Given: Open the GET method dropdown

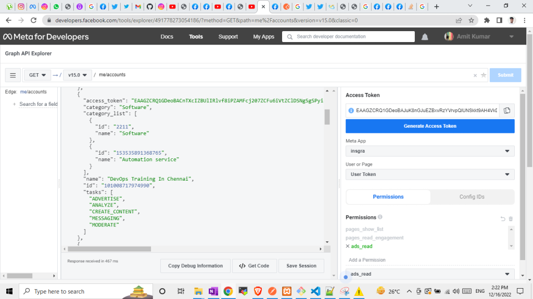Looking at the screenshot, I should click(x=37, y=75).
